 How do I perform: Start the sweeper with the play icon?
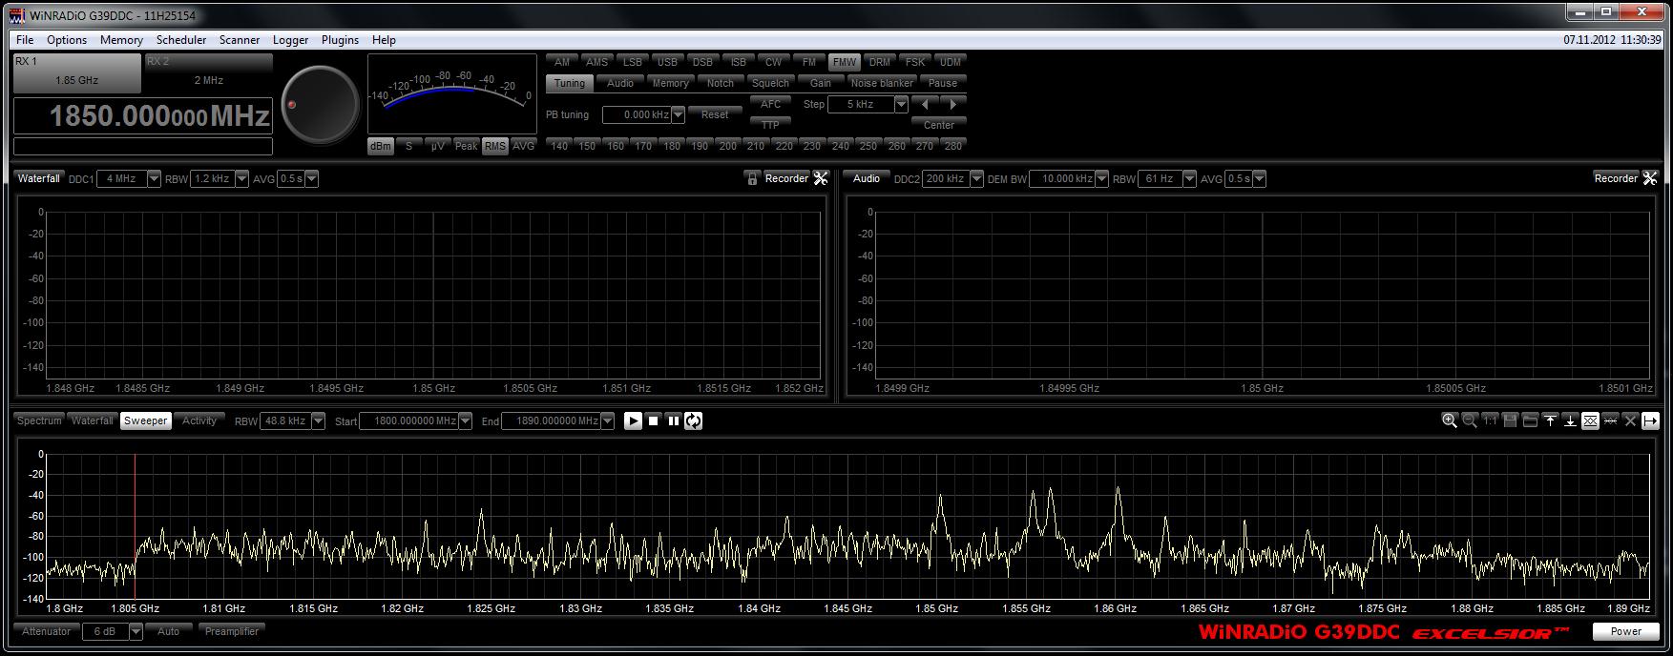point(633,420)
